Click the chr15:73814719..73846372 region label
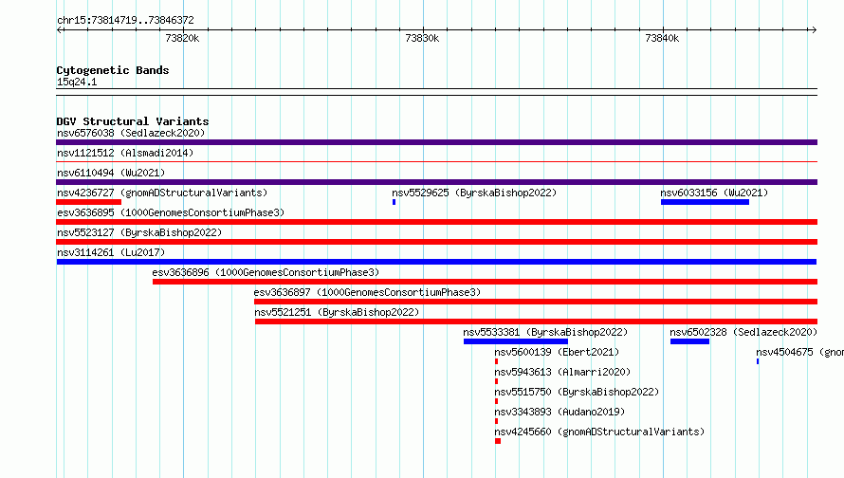The height and width of the screenshot is (478, 844). coord(125,20)
